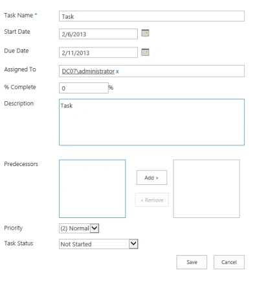Screen dimensions: 259x292
Task: Open the Not Started status combo box
Action: coord(98,244)
